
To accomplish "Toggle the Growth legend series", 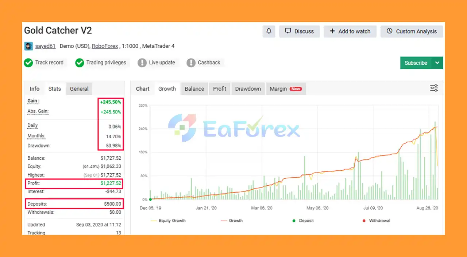I will pyautogui.click(x=232, y=221).
